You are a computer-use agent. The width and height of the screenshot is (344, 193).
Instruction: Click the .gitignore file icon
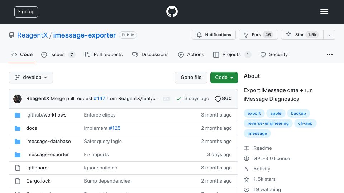18,168
